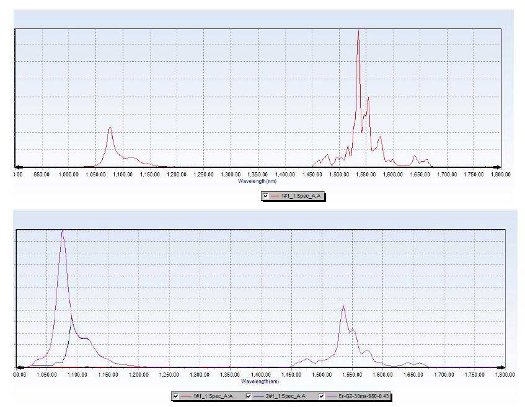Select the Er-G2-30ms-980-0.43 legend label
Screen dimensions: 525x407
pyautogui.click(x=364, y=396)
